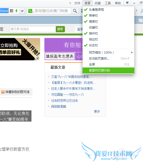Expand the 网页缩放 (100%) submenu
This screenshot has height=163, width=143.
pos(108,52)
